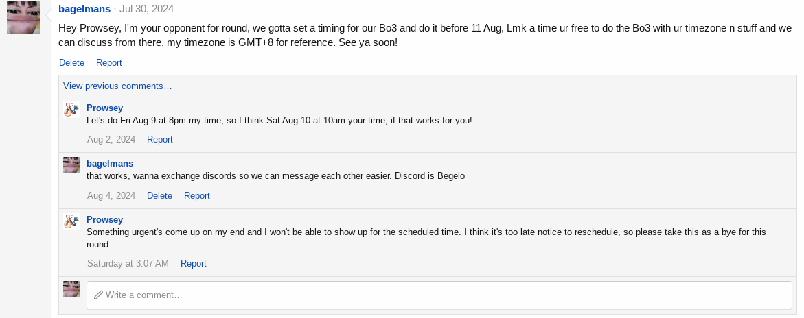Viewport: 804px width, 318px height.
Task: Click the Saturday at 3:07 AM timestamp
Action: (x=128, y=263)
